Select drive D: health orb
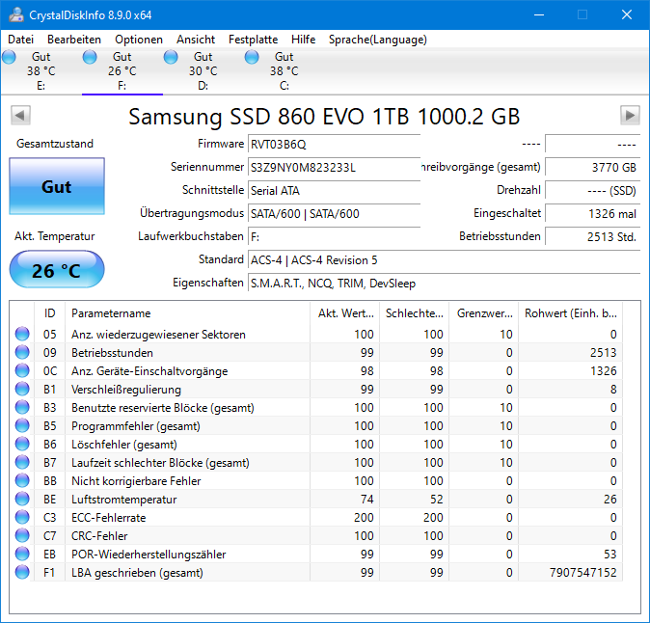Image resolution: width=650 pixels, height=623 pixels. pos(171,57)
